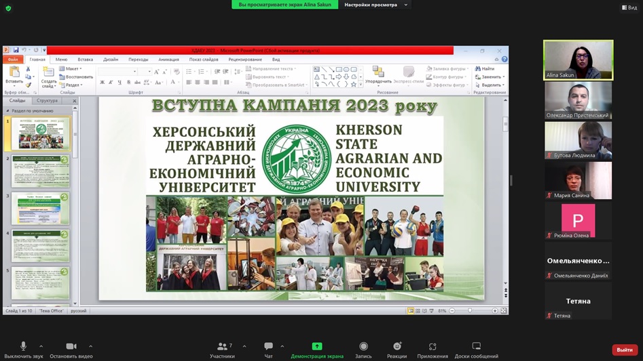Click the increase font size icon
This screenshot has height=361, width=643.
[156, 72]
